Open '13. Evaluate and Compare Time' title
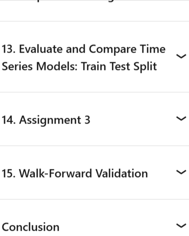The width and height of the screenshot is (189, 236). pyautogui.click(x=84, y=49)
